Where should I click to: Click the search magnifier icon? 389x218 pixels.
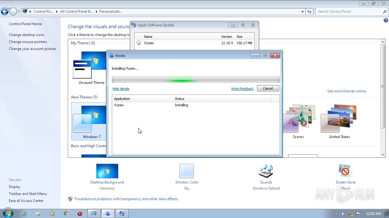[385, 12]
